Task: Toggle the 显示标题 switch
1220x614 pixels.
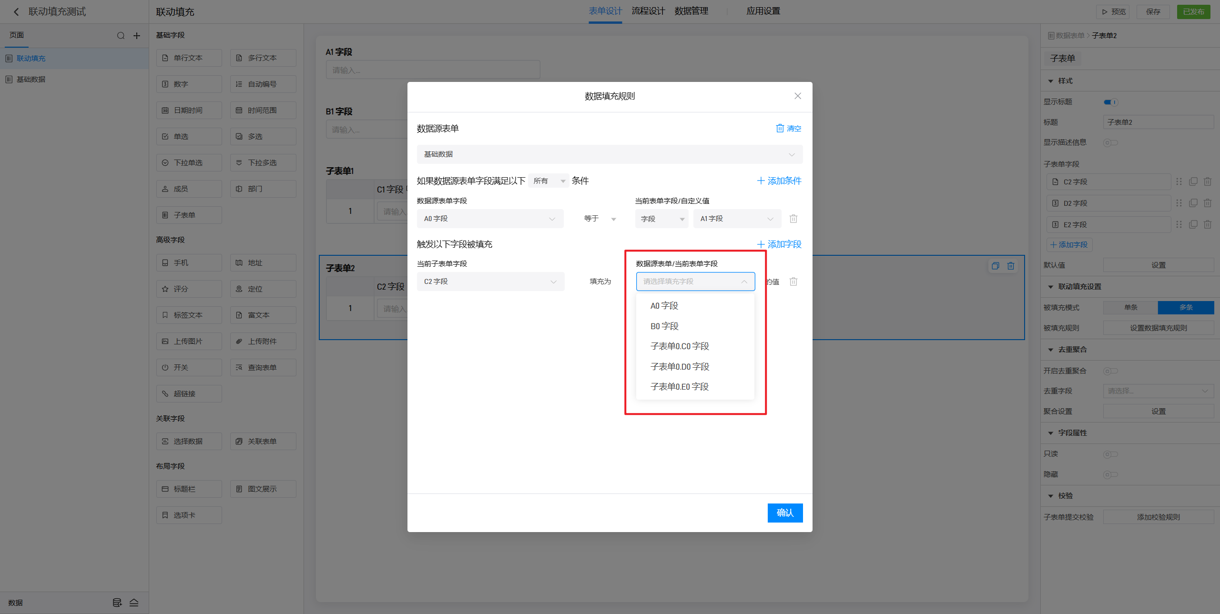Action: [x=1110, y=102]
